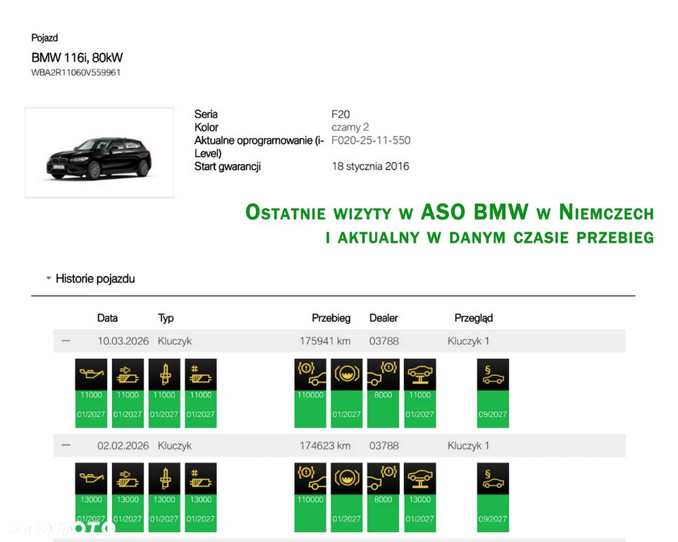This screenshot has width=678, height=542.
Task: Click microfilter icon with # in 02.02.2026 entry
Action: click(201, 478)
